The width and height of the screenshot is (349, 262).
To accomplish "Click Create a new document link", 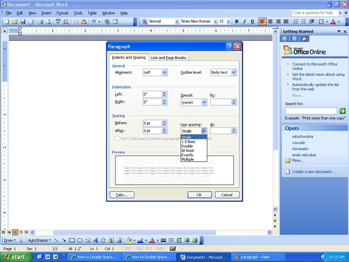I will 313,172.
